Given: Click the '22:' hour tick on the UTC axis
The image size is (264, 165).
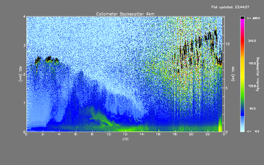Looking at the screenshot, I should (208, 134).
